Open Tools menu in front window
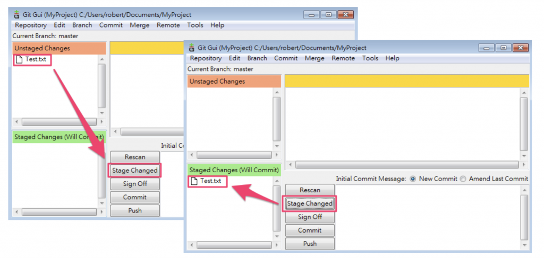 click(370, 58)
